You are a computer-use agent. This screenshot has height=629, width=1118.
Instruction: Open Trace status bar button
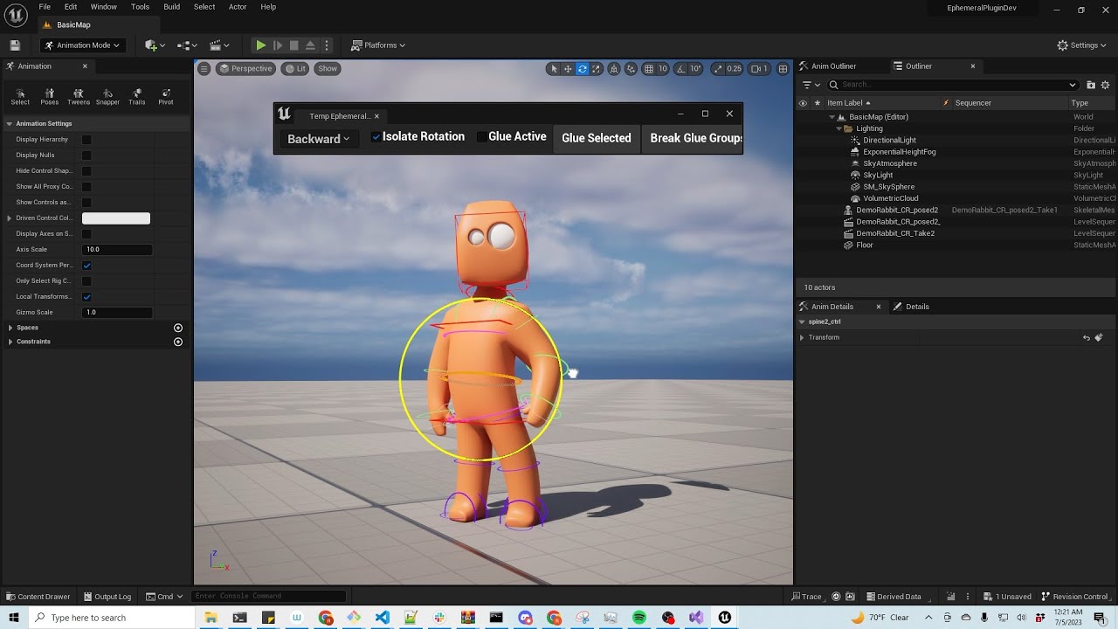[x=806, y=597]
